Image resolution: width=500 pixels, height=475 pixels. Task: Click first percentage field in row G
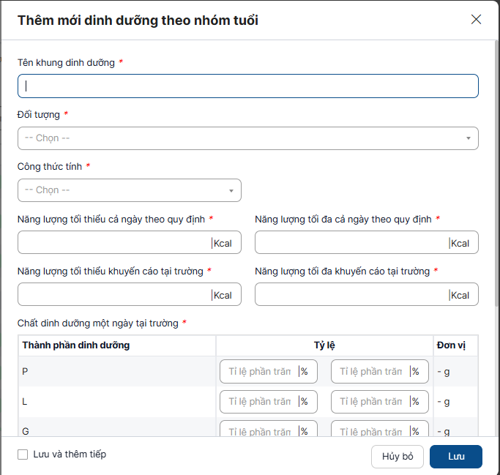(x=259, y=430)
